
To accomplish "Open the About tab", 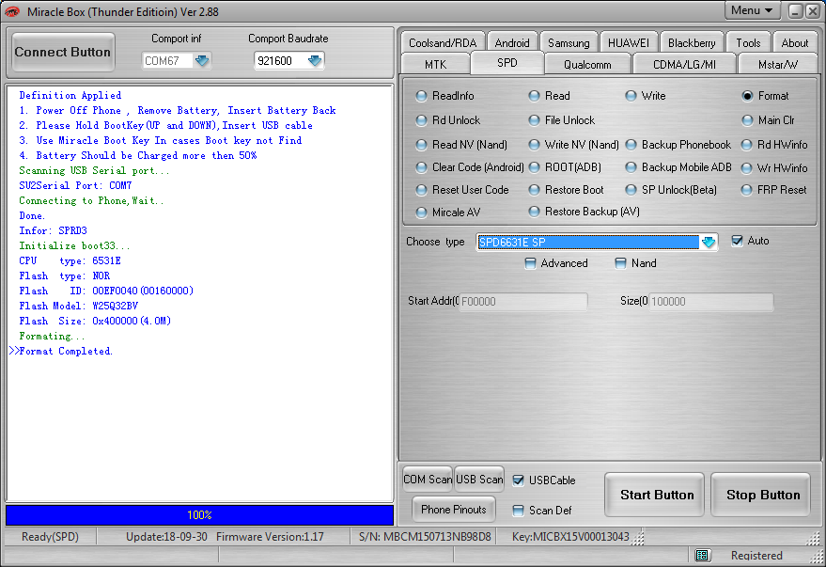I will pyautogui.click(x=794, y=42).
